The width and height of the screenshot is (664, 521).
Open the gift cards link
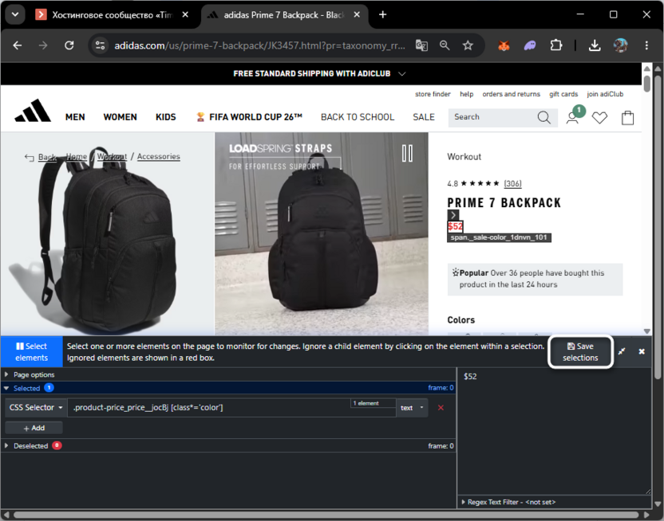pos(563,94)
